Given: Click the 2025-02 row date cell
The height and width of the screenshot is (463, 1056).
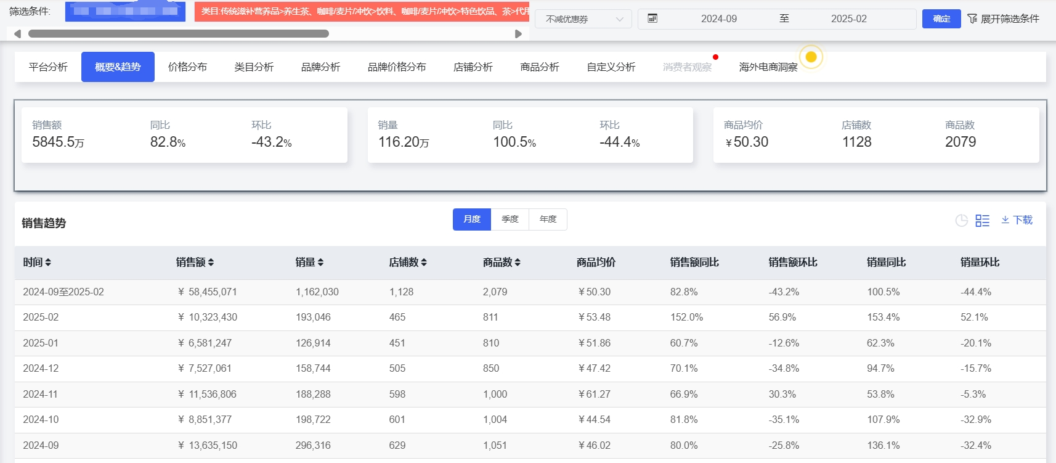Looking at the screenshot, I should (41, 318).
